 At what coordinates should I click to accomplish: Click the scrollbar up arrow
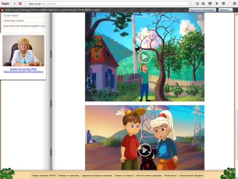pyautogui.click(x=237, y=14)
